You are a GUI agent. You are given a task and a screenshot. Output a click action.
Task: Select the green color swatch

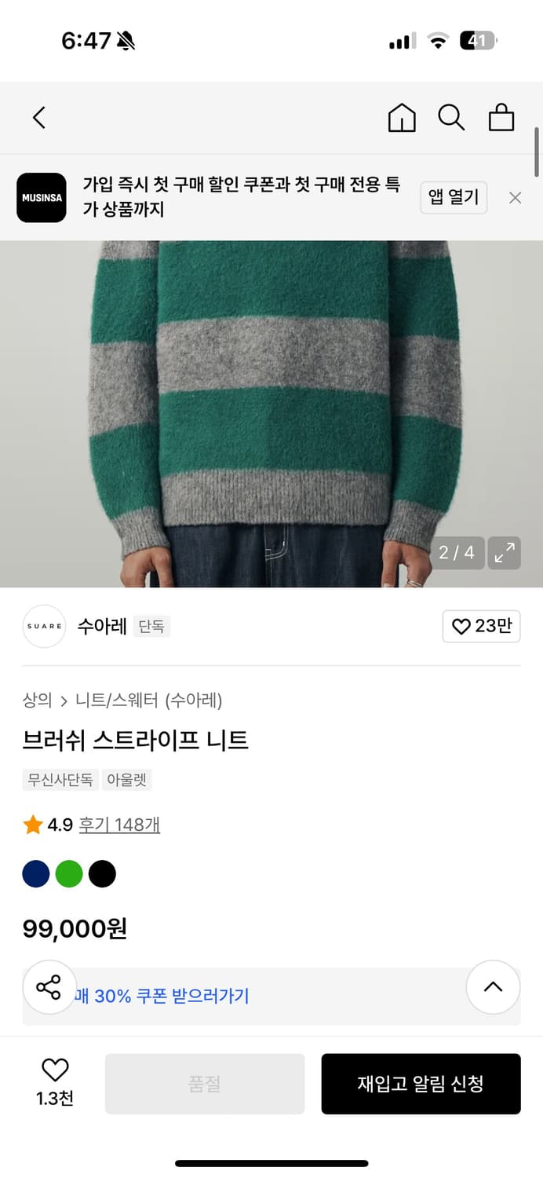click(x=69, y=873)
